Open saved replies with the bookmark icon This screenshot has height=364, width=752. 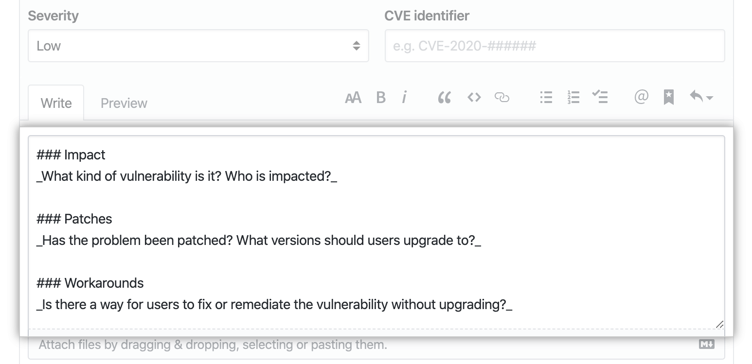pos(668,97)
